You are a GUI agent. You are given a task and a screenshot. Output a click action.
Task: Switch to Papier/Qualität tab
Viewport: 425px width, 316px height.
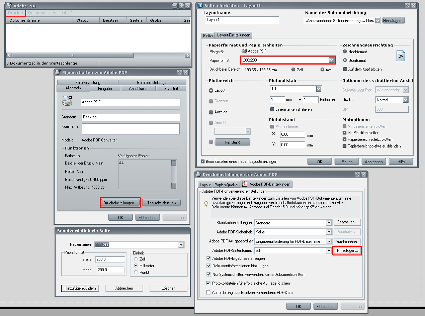tap(226, 185)
